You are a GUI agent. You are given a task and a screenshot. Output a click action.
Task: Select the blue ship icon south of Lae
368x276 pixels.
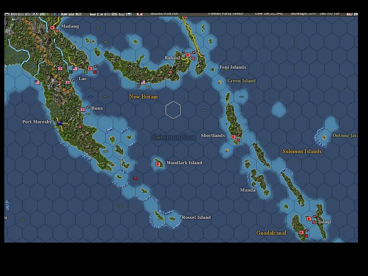(x=90, y=96)
